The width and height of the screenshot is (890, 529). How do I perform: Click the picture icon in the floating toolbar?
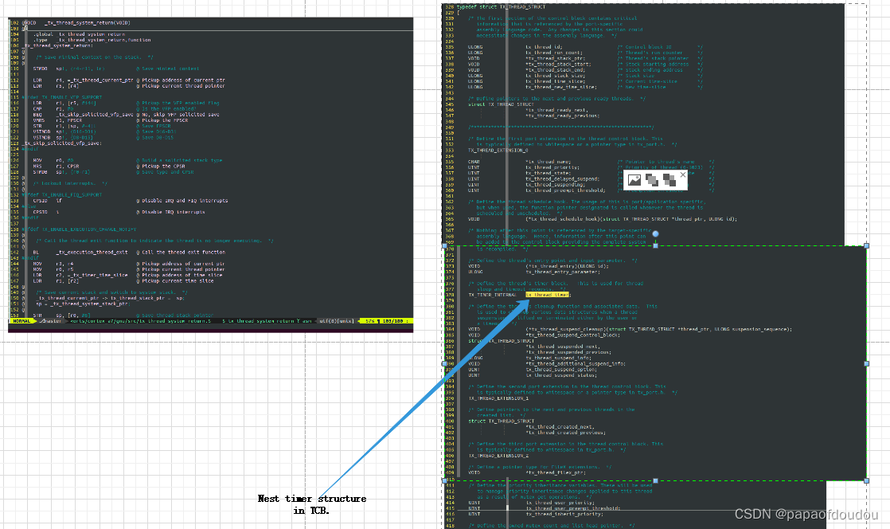(x=634, y=180)
